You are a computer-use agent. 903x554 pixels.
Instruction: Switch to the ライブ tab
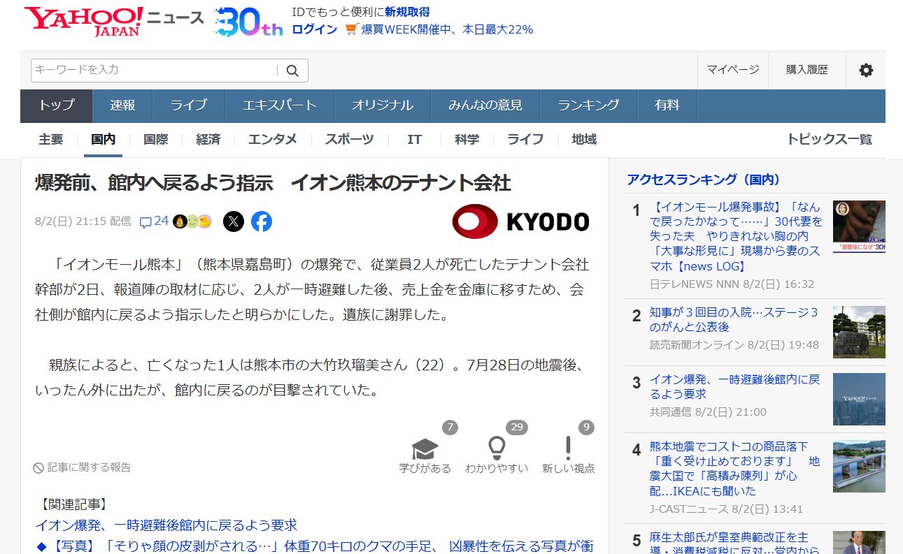coord(189,105)
